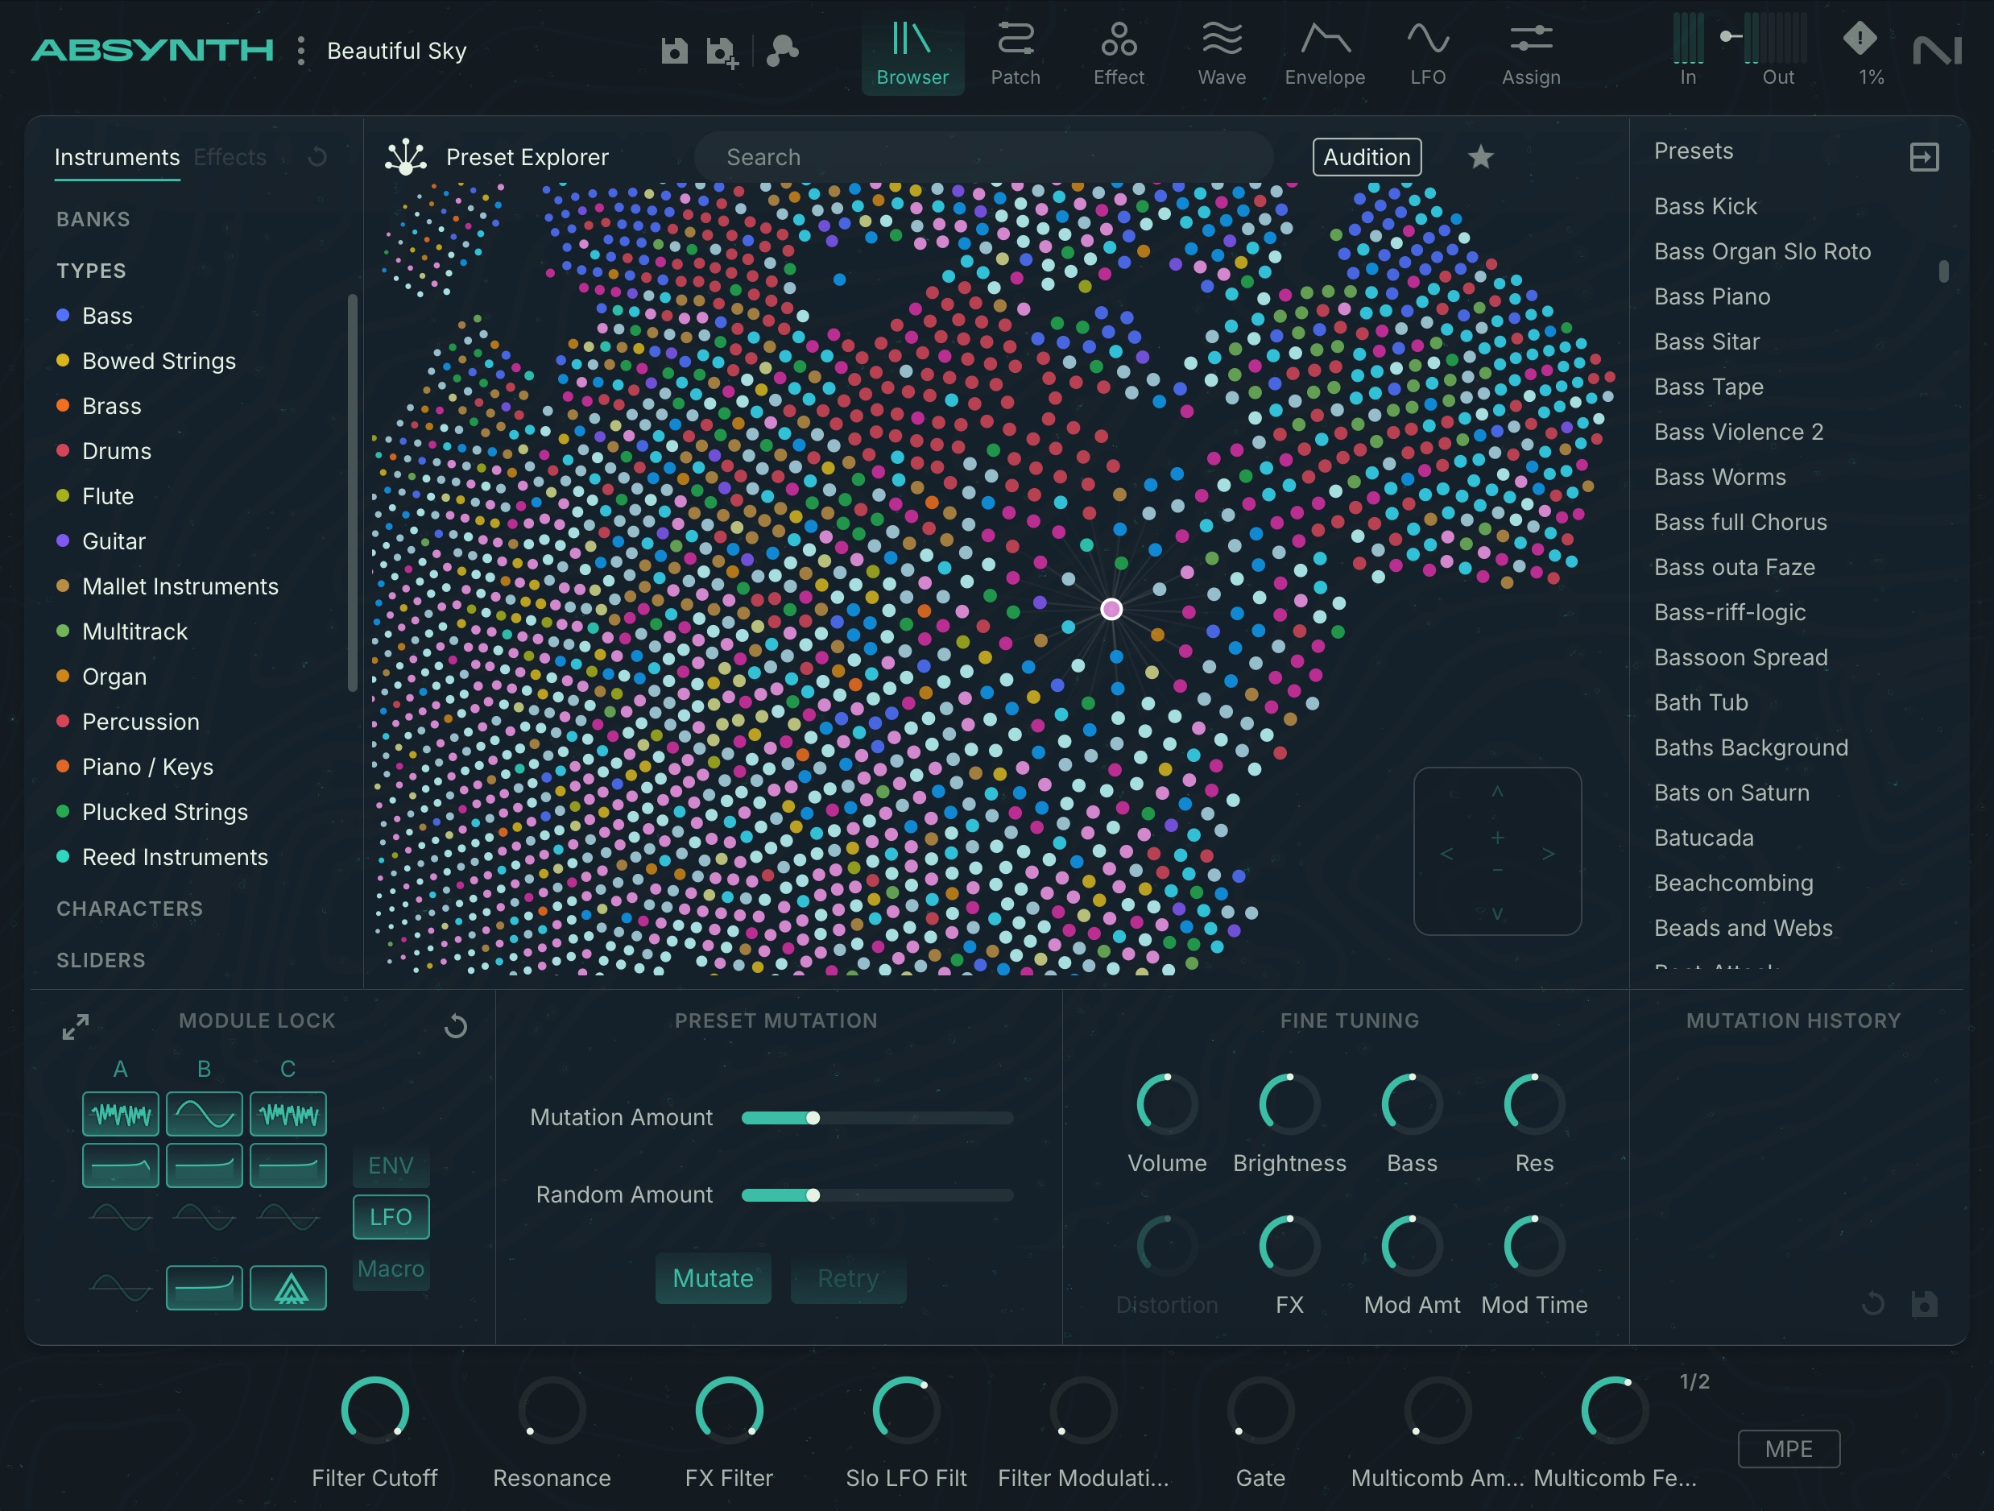This screenshot has width=1994, height=1511.
Task: Open the Wave editor
Action: point(1222,52)
